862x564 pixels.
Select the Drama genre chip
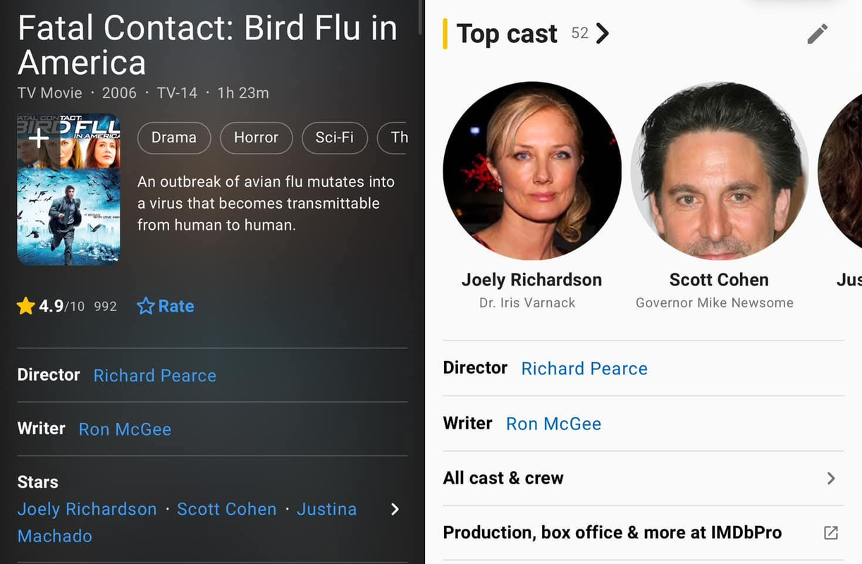[173, 137]
